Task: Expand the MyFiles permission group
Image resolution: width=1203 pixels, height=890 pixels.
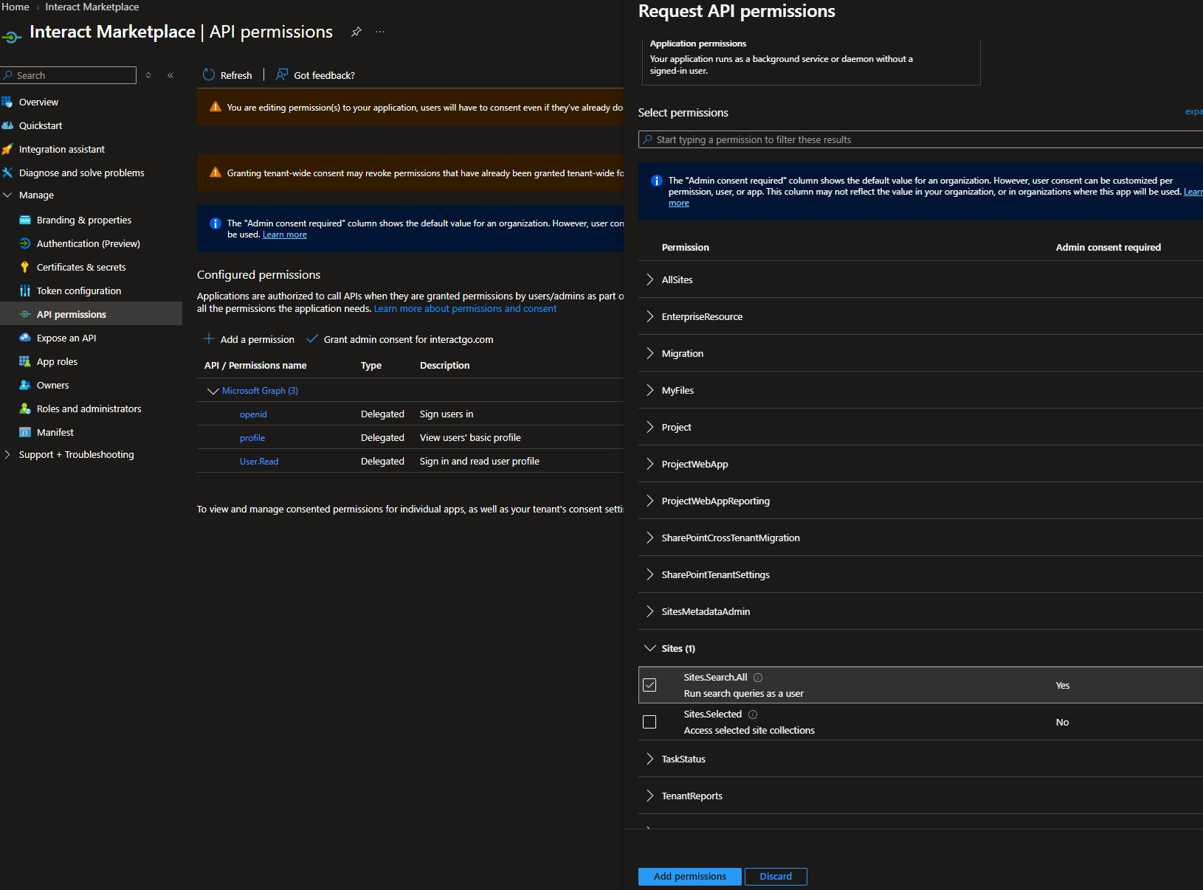Action: (x=649, y=390)
